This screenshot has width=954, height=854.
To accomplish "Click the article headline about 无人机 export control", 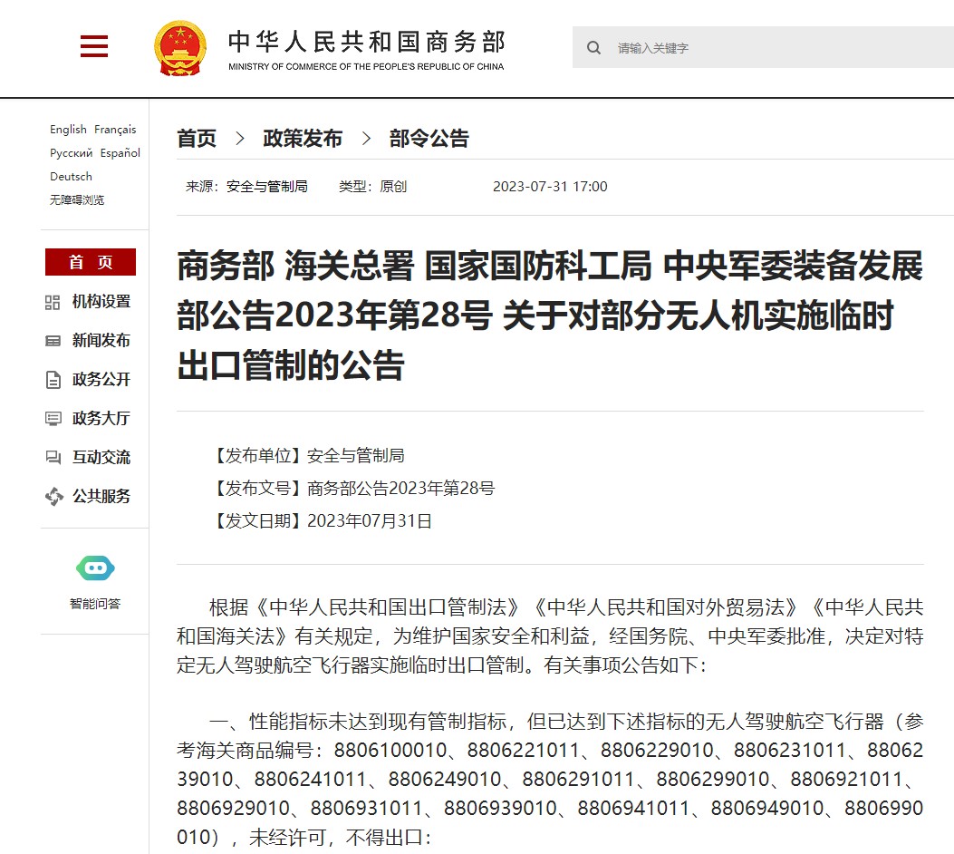I will [x=550, y=315].
